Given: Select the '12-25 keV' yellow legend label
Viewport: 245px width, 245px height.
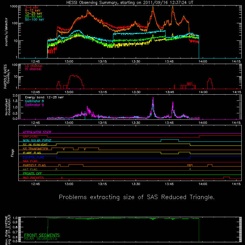Looking at the screenshot, I should pyautogui.click(x=34, y=13).
